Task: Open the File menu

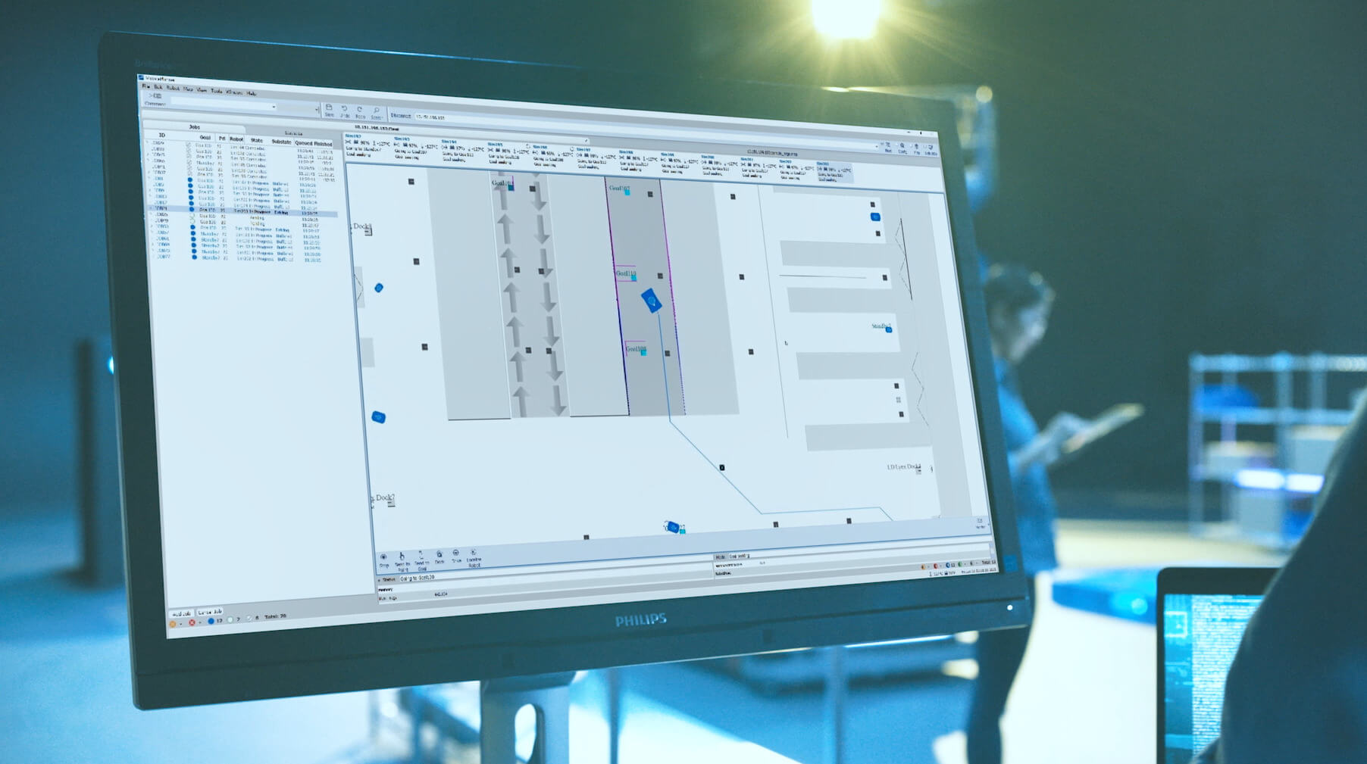Action: click(x=145, y=86)
